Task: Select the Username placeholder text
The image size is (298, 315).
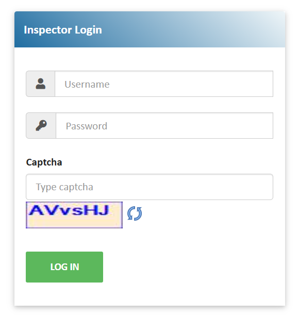Action: tap(87, 84)
